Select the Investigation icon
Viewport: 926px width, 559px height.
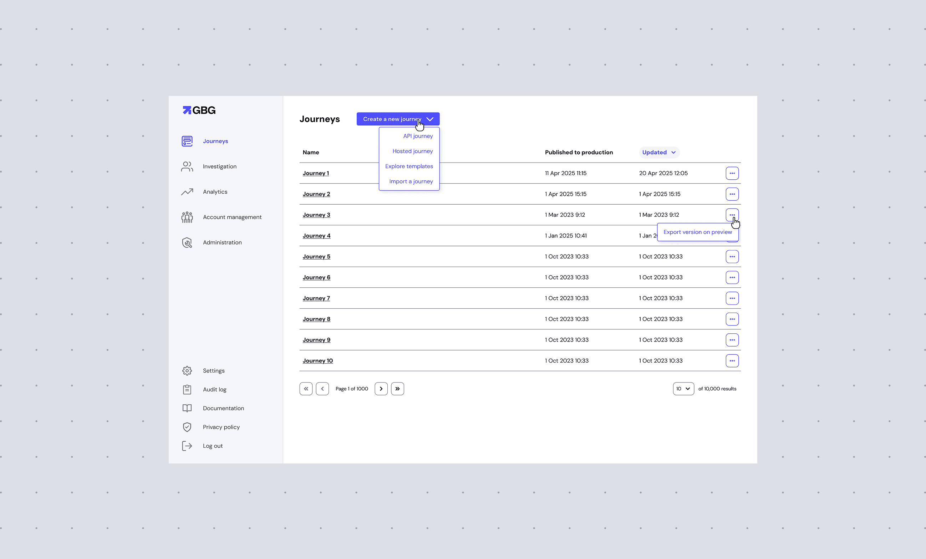coord(187,166)
